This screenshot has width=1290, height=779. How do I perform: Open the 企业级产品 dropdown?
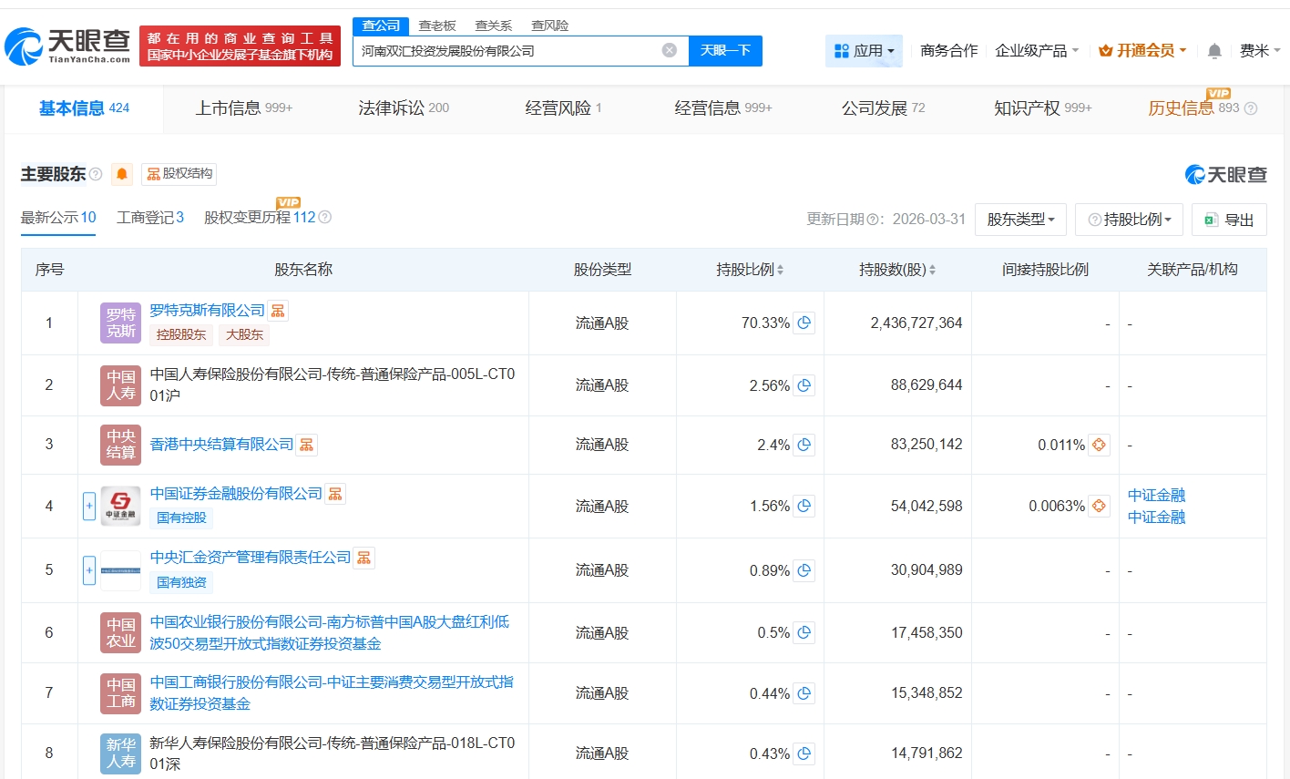(x=1037, y=51)
